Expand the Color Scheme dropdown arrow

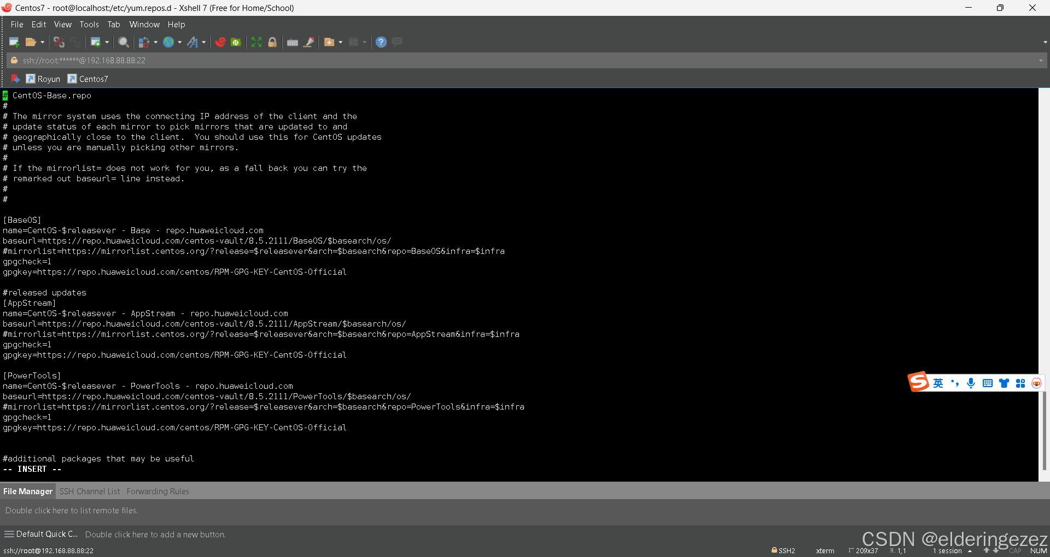155,42
